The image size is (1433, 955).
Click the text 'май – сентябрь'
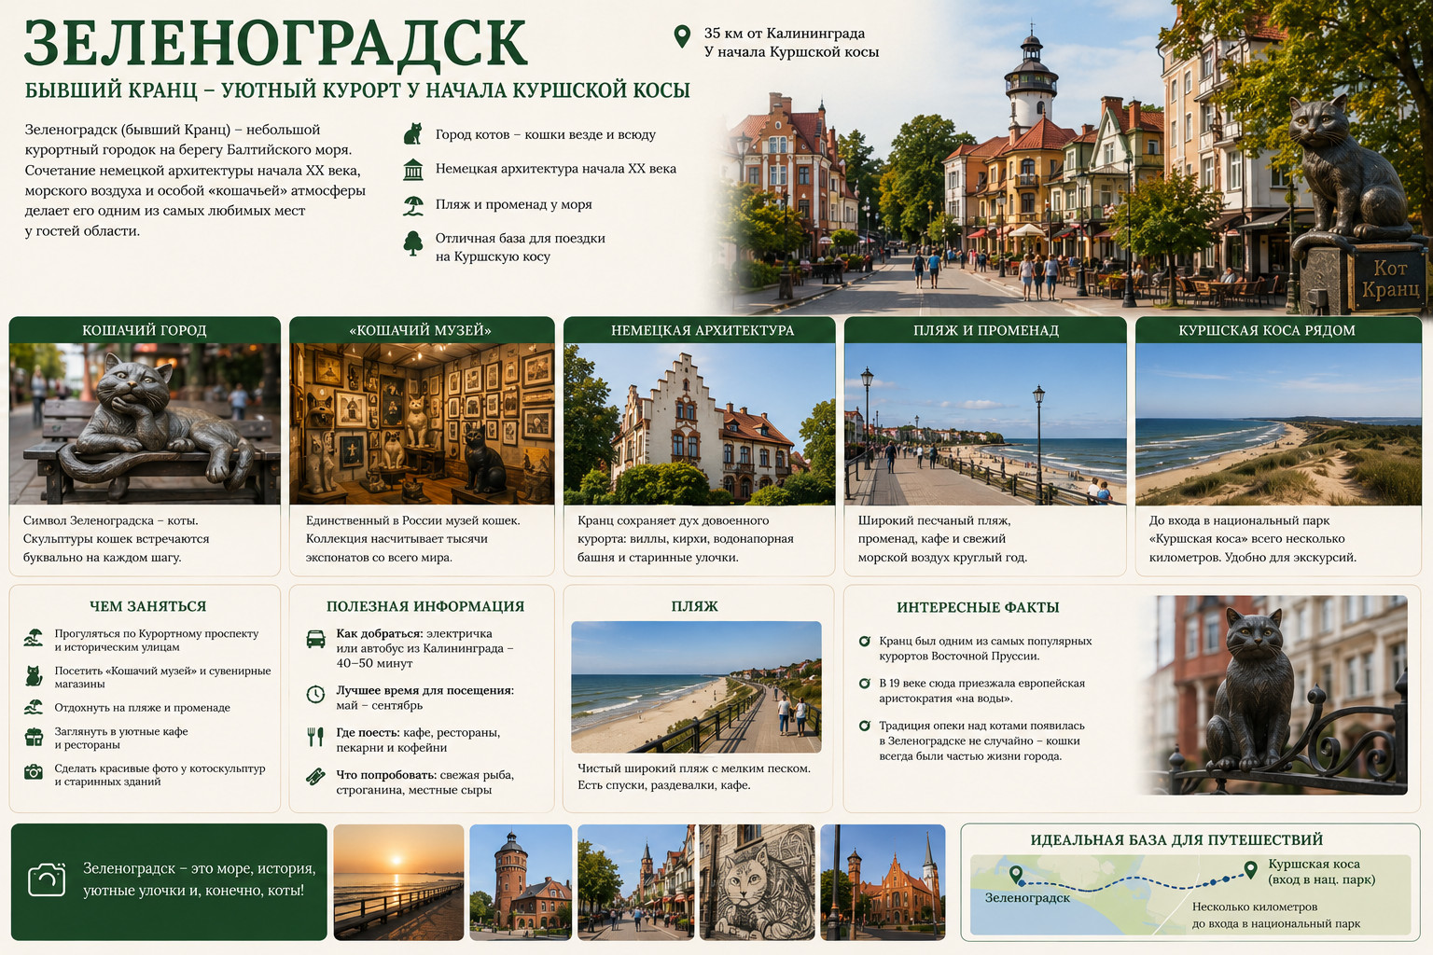[x=380, y=706]
